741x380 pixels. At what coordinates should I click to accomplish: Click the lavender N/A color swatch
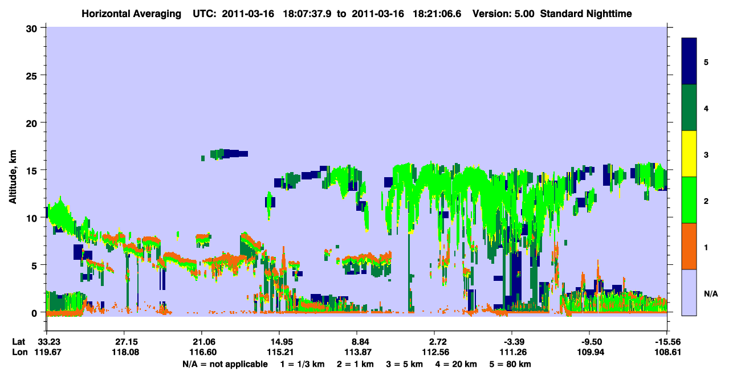click(689, 292)
